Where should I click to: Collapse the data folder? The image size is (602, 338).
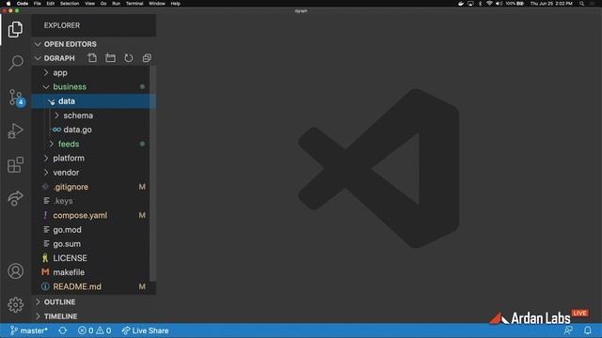click(94, 101)
